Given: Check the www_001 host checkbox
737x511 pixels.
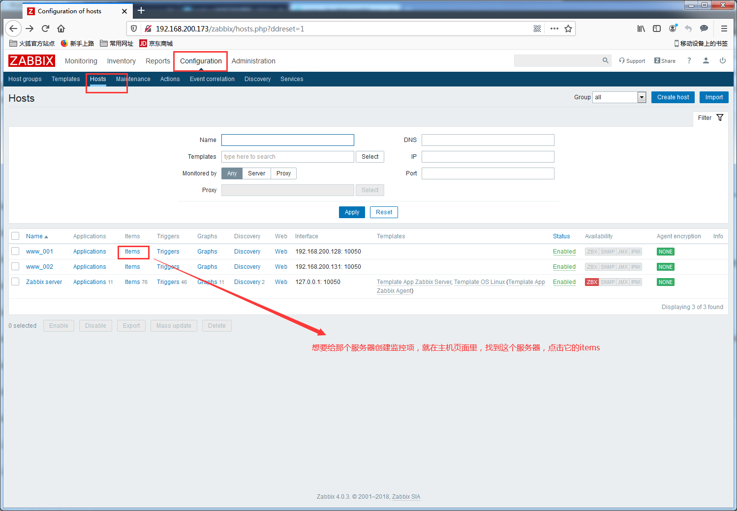Looking at the screenshot, I should pos(15,251).
